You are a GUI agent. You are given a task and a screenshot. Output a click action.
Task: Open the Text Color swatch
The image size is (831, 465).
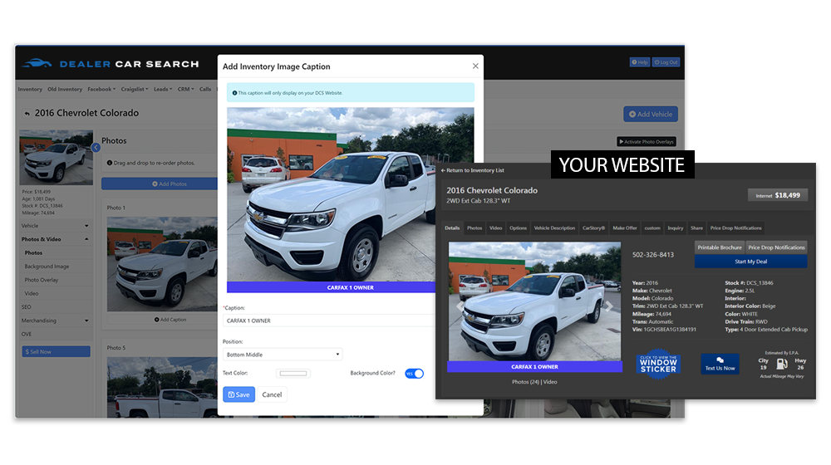click(x=293, y=374)
